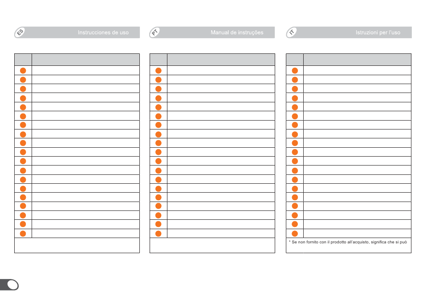Select last orange circle in Spanish table
The width and height of the screenshot is (423, 299).
point(23,234)
